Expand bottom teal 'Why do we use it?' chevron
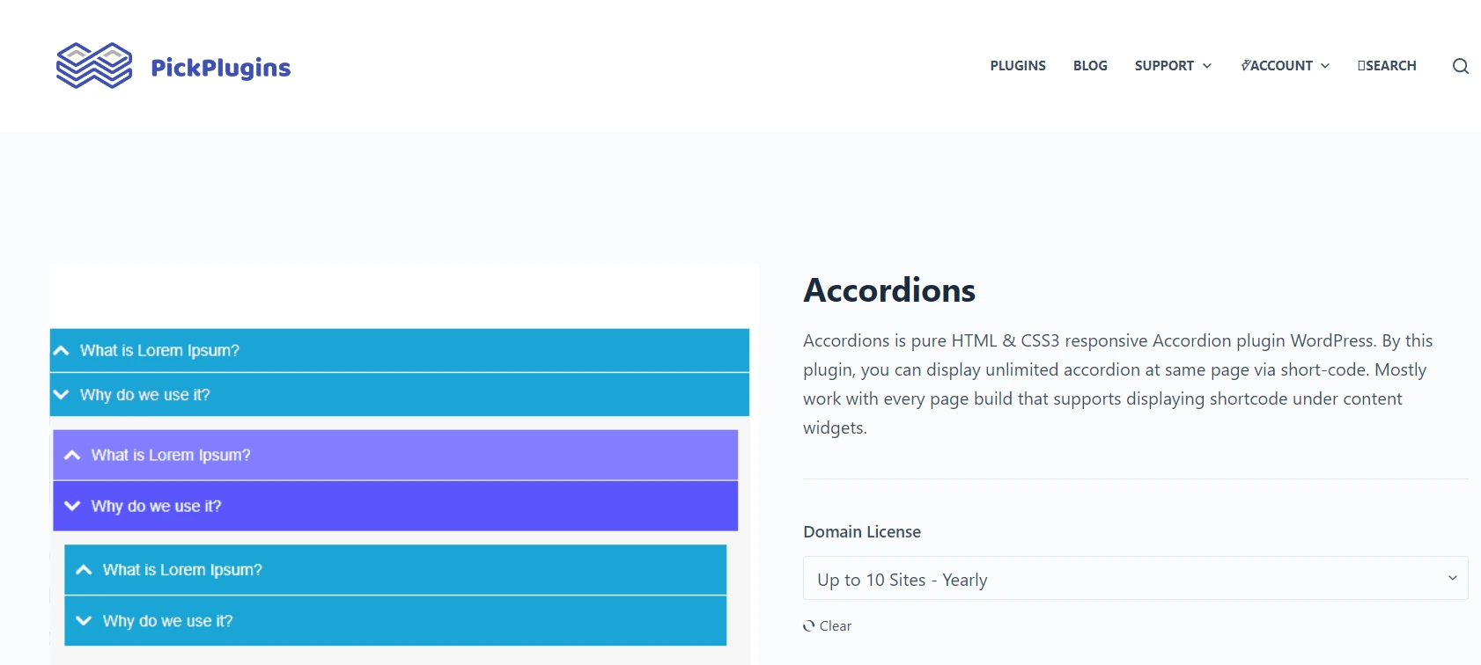 tap(84, 620)
